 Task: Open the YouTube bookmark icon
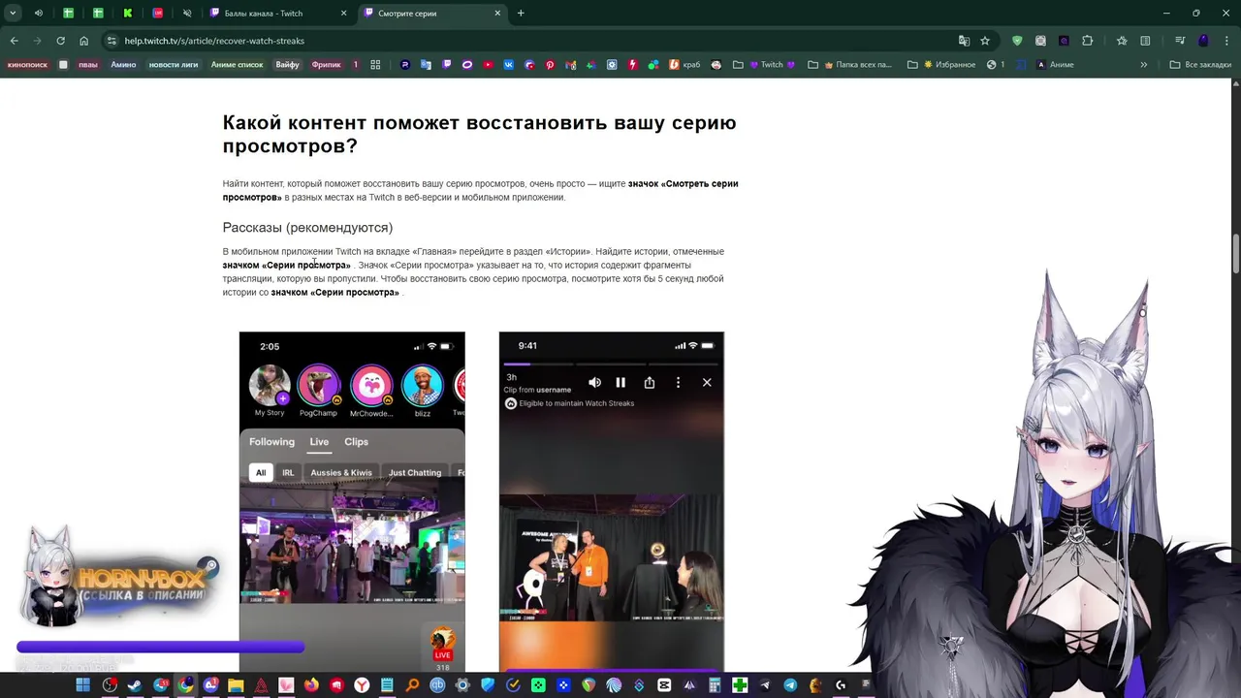tap(488, 65)
